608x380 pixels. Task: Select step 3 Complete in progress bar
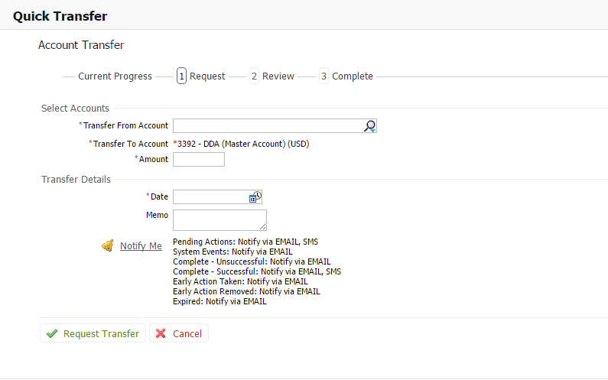click(346, 76)
